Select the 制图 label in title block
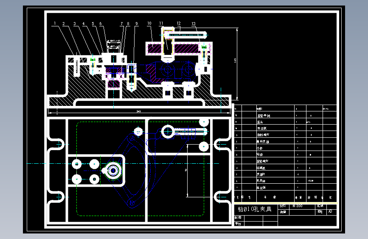The height and width of the screenshot is (239, 368). [x=238, y=218]
